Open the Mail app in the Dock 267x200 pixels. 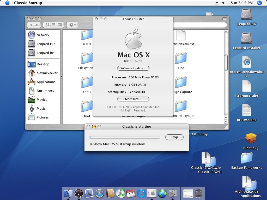(89, 193)
